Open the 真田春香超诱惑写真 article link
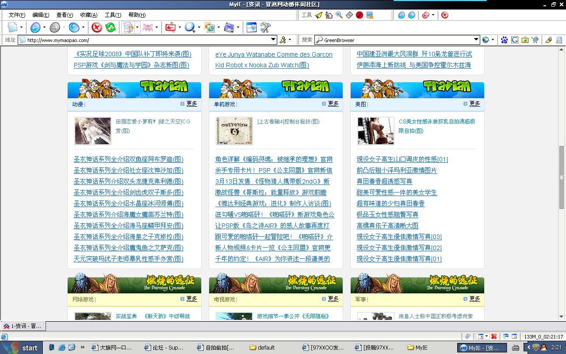566x354 pixels. [384, 181]
